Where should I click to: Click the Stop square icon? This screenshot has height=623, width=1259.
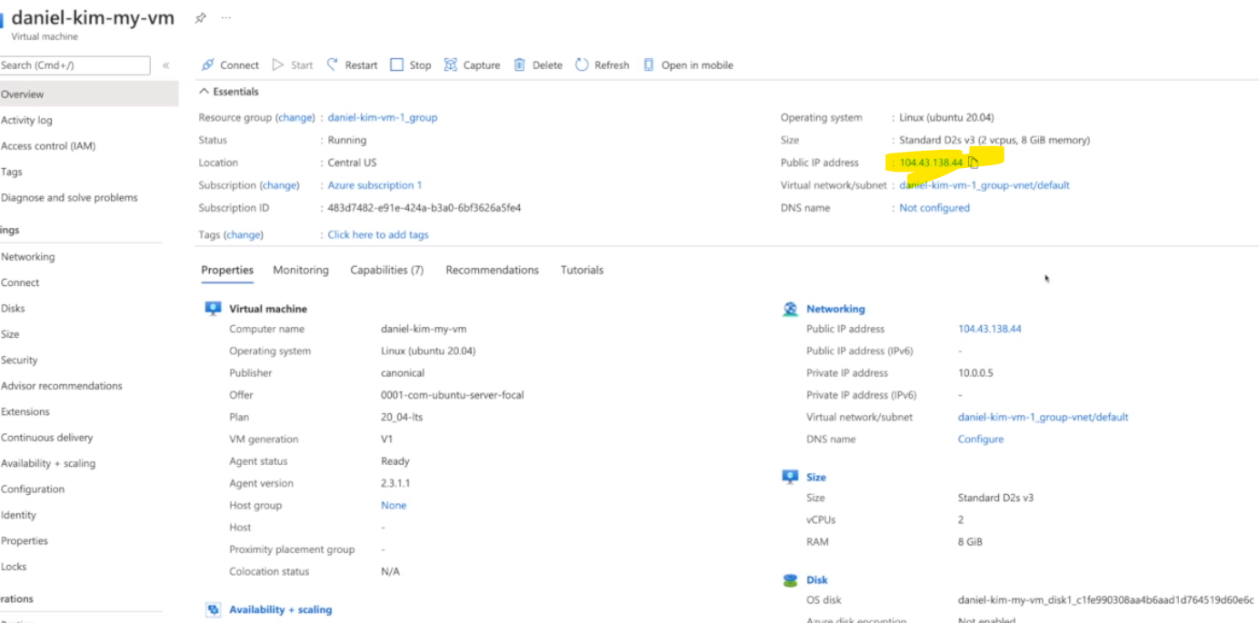point(396,65)
